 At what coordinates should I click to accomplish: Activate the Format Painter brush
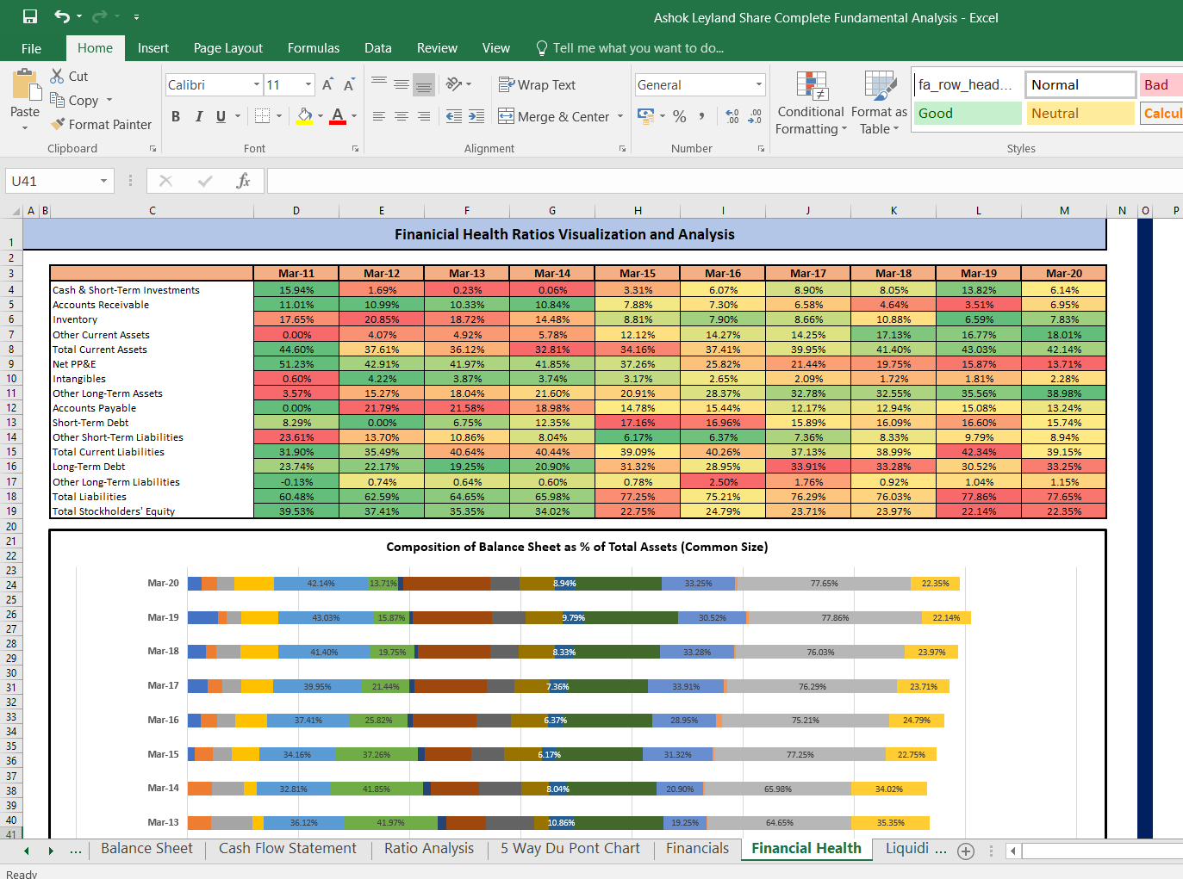[x=58, y=124]
